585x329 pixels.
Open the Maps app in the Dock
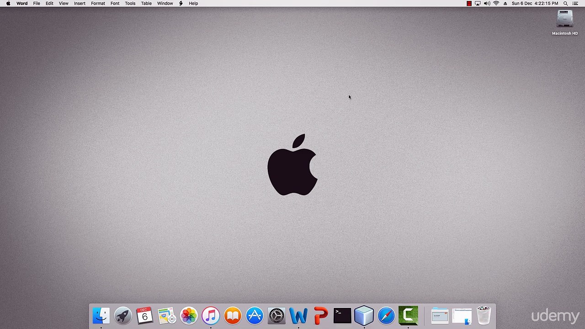167,316
